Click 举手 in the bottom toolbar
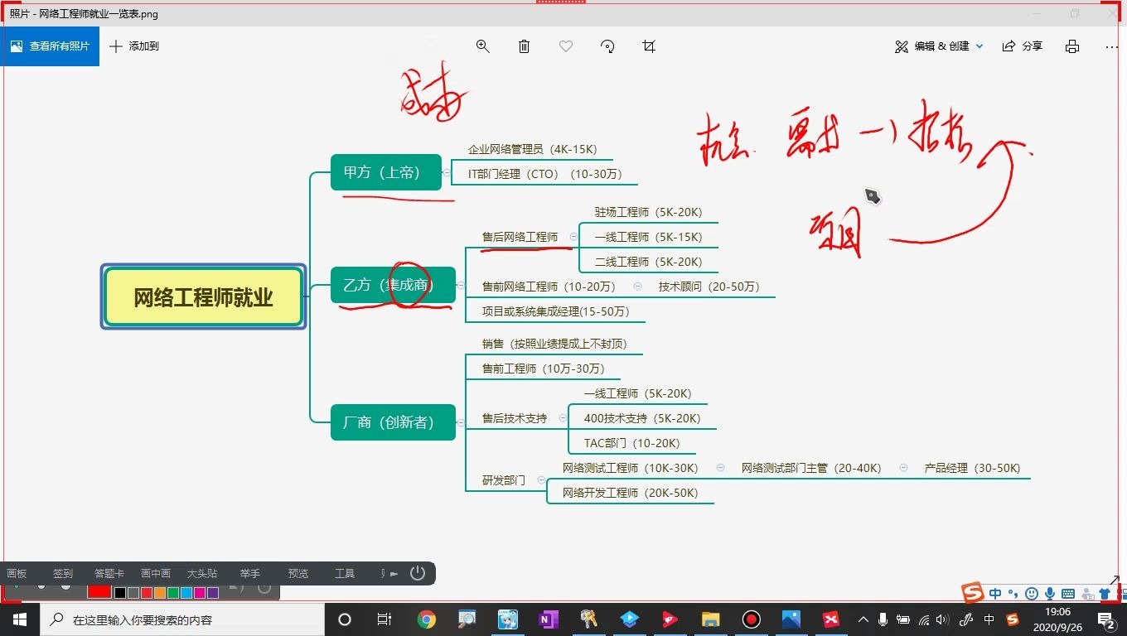 coord(250,573)
